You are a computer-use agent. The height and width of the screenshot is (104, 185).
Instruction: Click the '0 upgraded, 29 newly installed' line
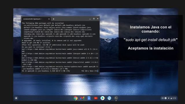[x=52, y=40]
